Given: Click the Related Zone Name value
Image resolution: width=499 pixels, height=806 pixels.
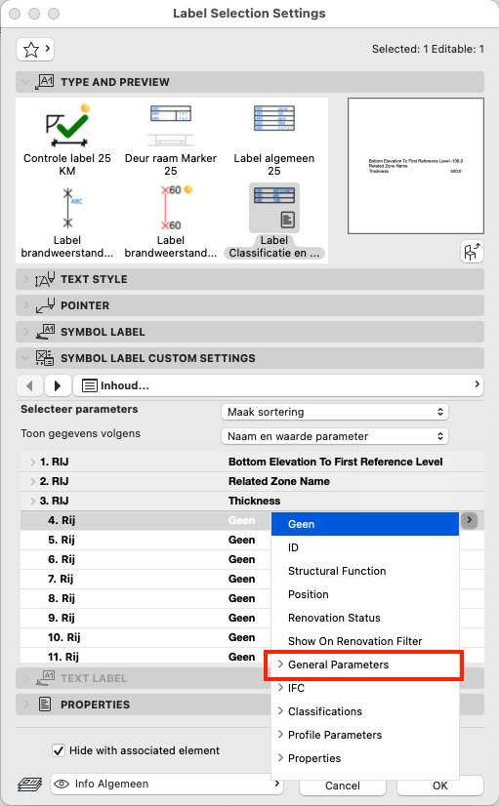Looking at the screenshot, I should 279,482.
